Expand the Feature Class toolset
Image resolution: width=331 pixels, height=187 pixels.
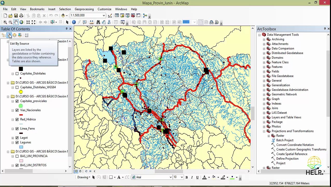264,62
